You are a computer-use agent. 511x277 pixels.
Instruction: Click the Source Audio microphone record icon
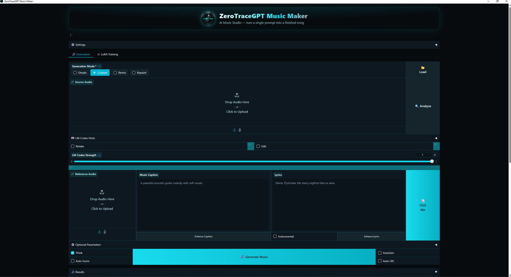coord(240,130)
